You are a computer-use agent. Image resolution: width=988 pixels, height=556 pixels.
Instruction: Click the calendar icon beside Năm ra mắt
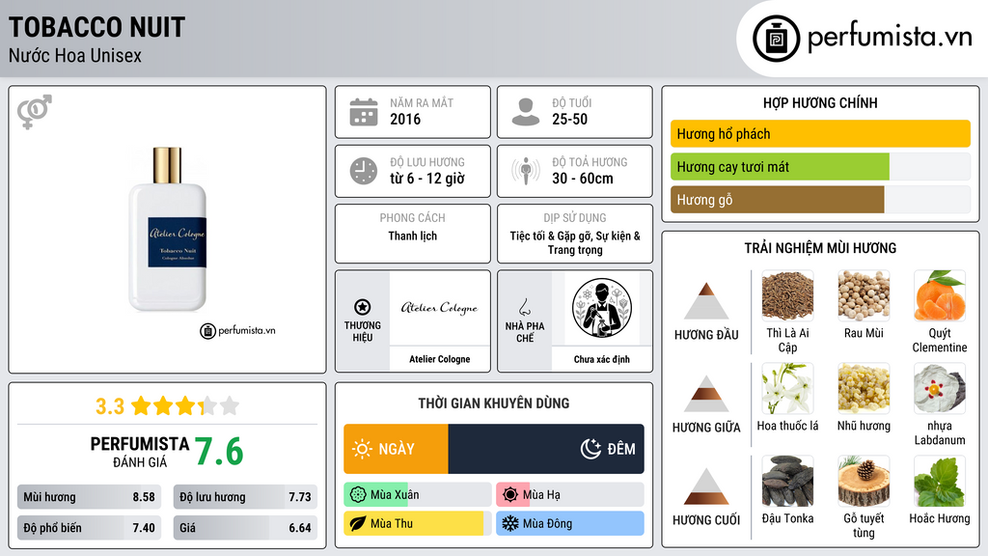point(364,112)
